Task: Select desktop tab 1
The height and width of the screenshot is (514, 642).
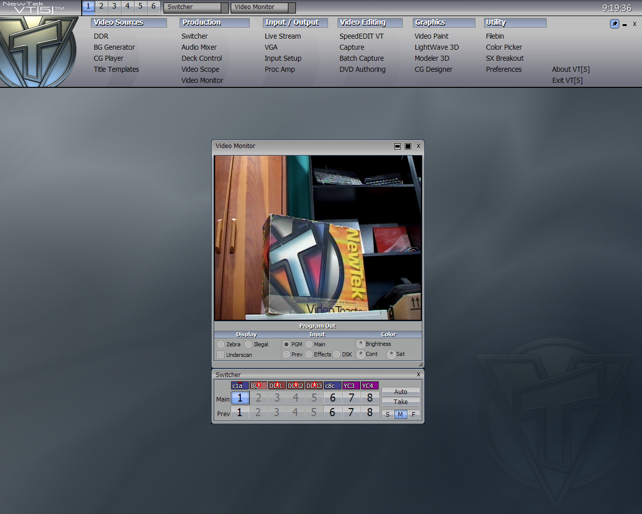Action: [88, 7]
